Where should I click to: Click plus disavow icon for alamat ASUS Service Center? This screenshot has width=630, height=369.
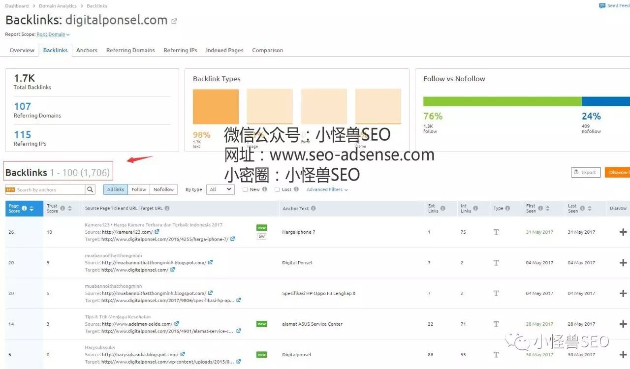pyautogui.click(x=623, y=324)
